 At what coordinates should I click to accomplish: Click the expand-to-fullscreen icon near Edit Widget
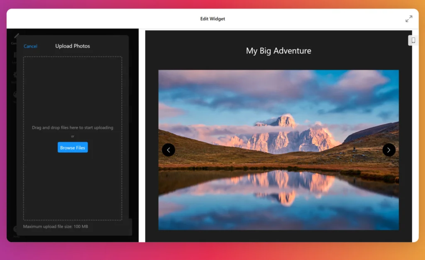click(409, 18)
